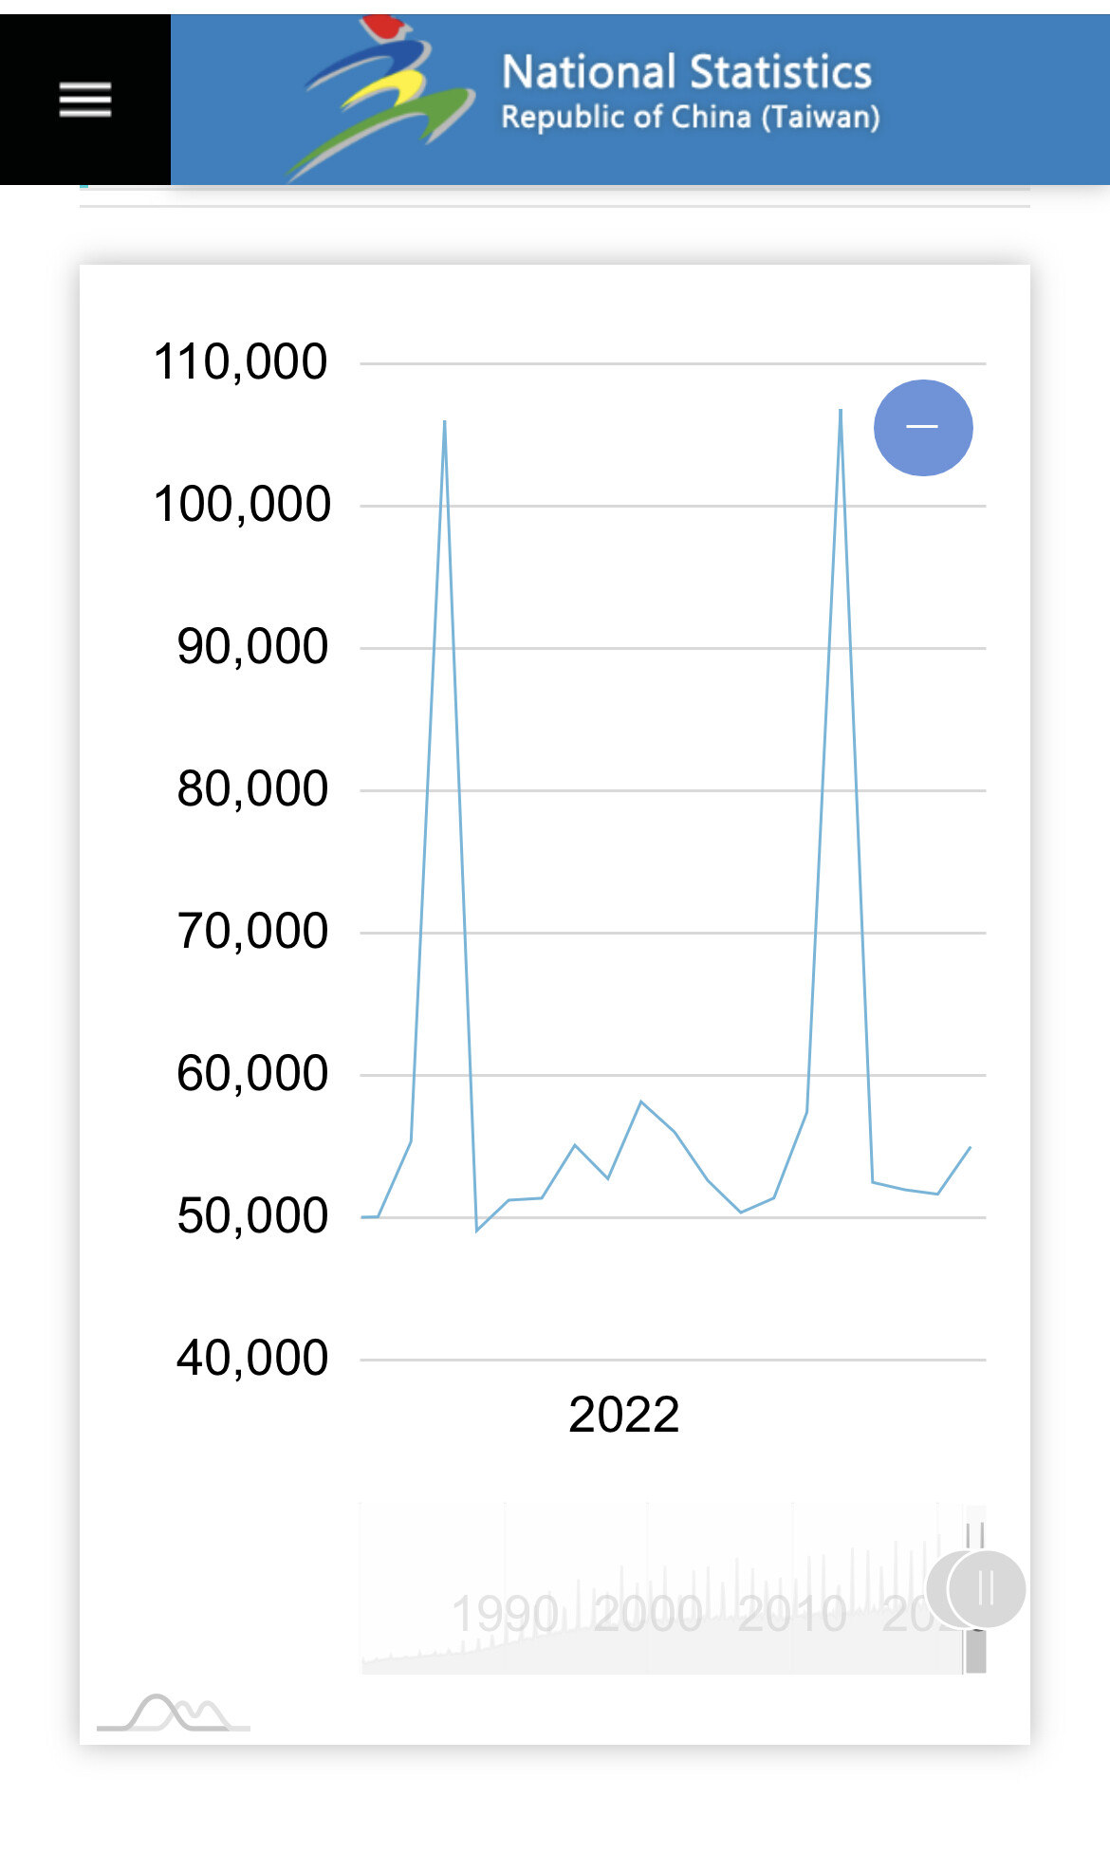The image size is (1110, 1852).
Task: Click the "National Statistics" site title
Action: tap(686, 72)
